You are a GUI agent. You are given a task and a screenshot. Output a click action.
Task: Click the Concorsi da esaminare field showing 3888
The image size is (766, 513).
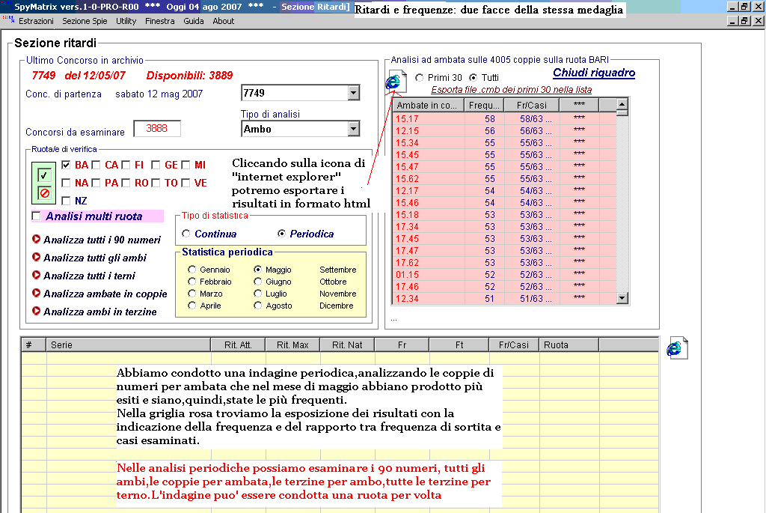[x=157, y=129]
